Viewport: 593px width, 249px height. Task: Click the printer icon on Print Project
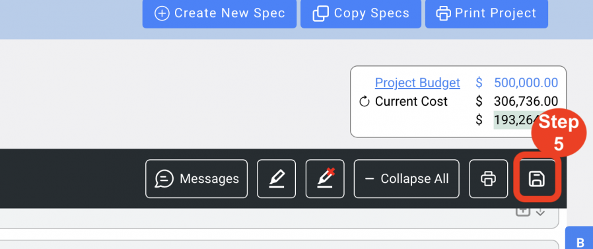pyautogui.click(x=444, y=13)
